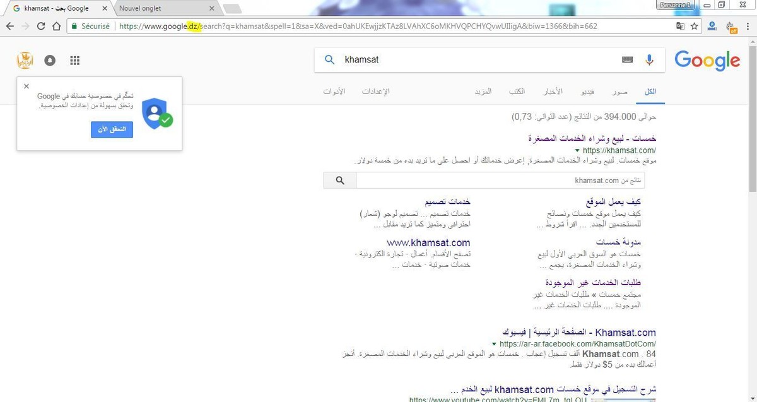This screenshot has width=757, height=402.
Task: Close the khamsat Google search tab
Action: [x=105, y=8]
